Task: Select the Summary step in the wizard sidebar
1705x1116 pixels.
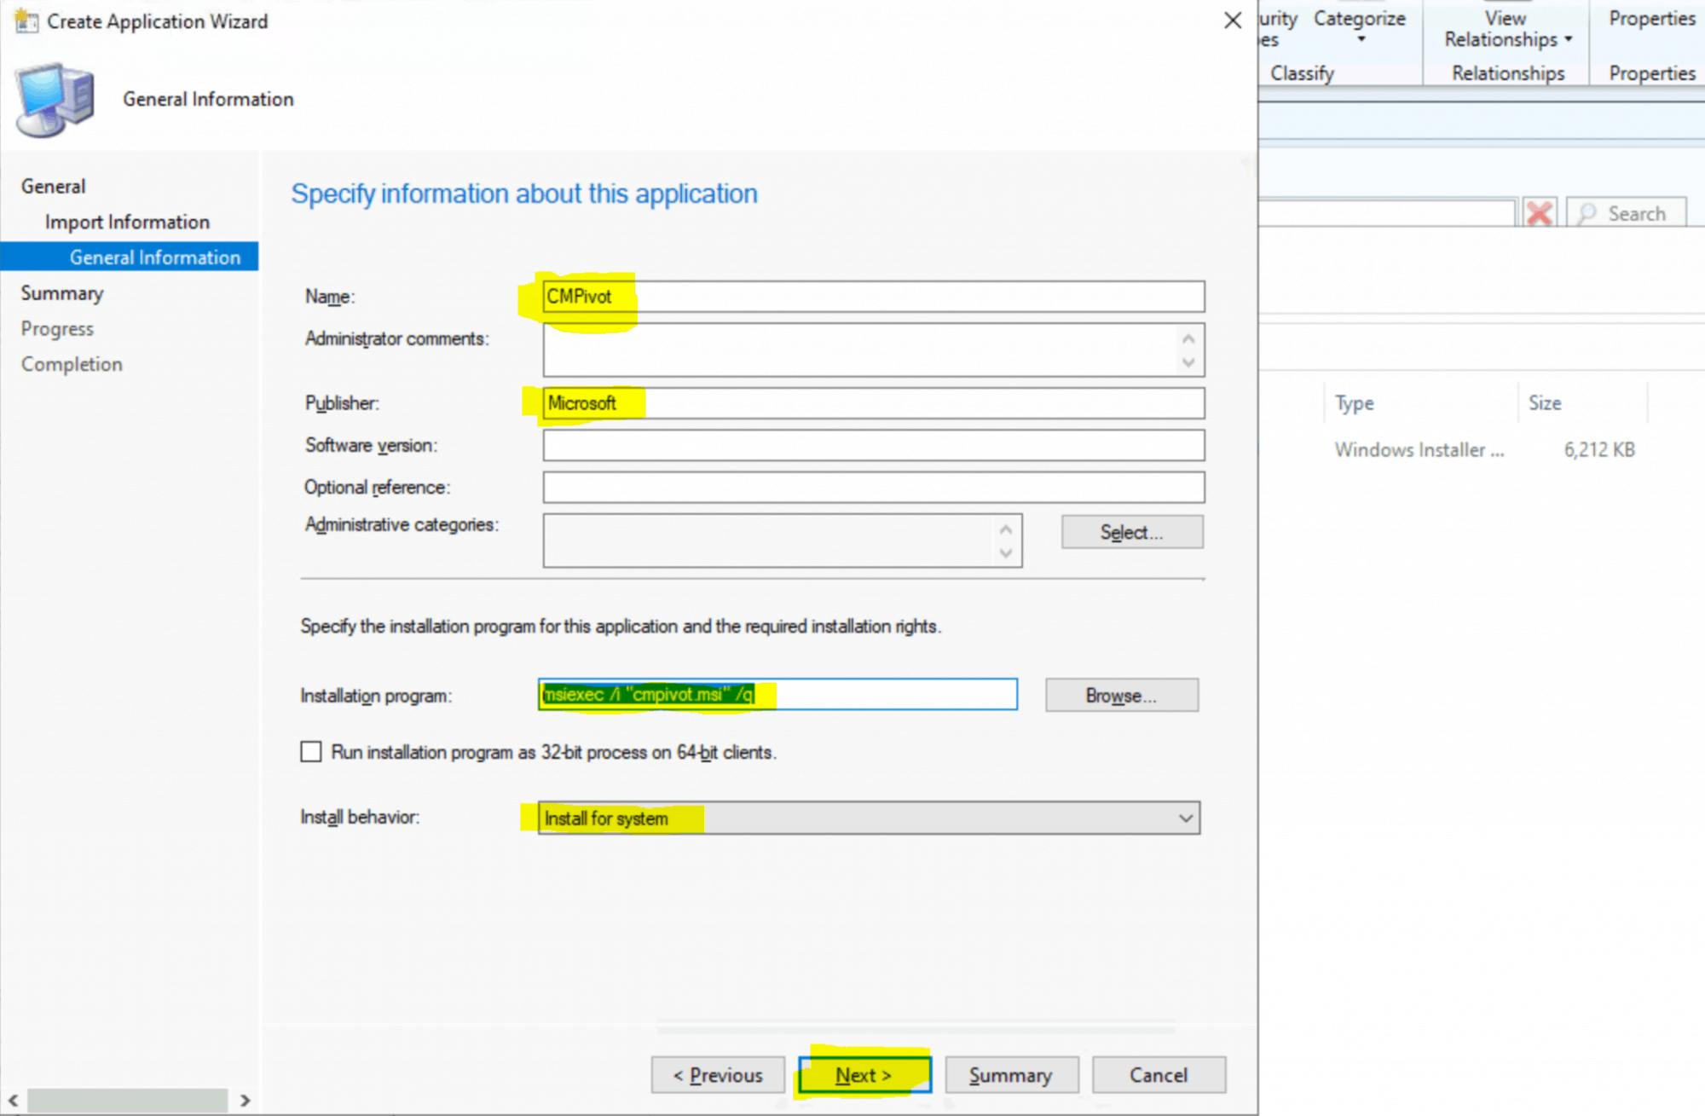Action: (x=62, y=292)
